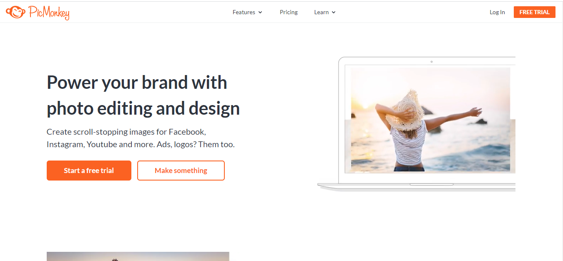Click the Power your brand headline

[143, 95]
